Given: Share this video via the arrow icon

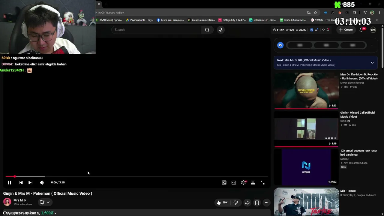Looking at the screenshot, I should coord(247,202).
